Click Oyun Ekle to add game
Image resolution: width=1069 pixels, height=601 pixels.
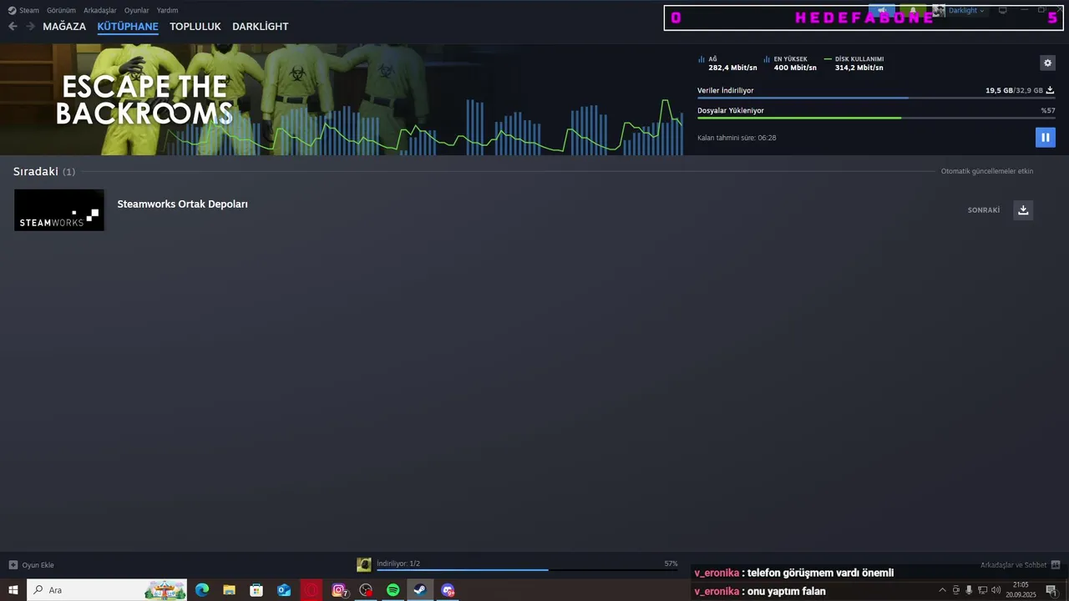click(x=38, y=565)
